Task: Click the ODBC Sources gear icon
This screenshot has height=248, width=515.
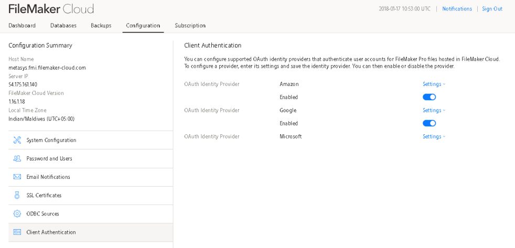Action: click(17, 214)
